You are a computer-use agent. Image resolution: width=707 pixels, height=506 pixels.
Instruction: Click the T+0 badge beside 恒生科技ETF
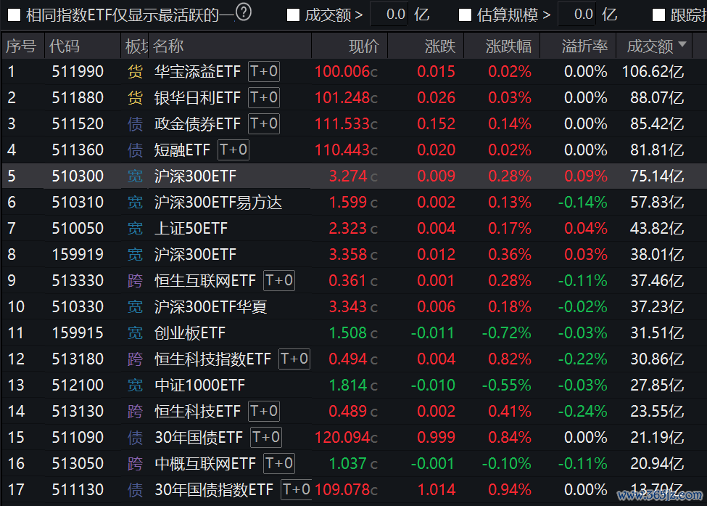264,411
